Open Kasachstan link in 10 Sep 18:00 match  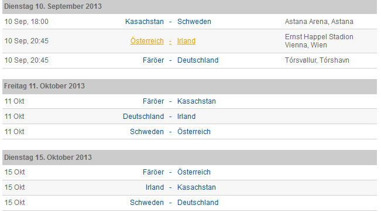145,22
